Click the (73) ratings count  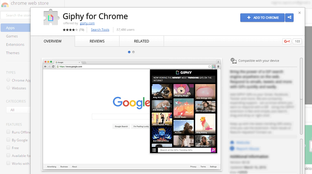click(x=82, y=30)
